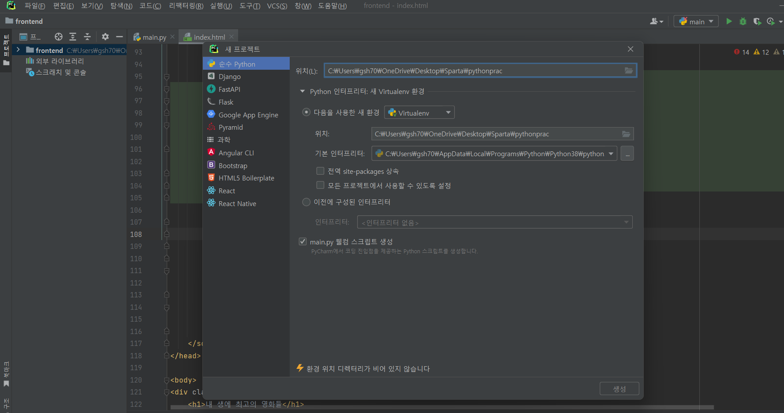Open the project view selector dropdown

click(x=30, y=37)
